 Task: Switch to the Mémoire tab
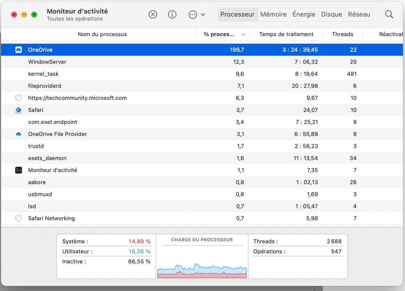coord(273,15)
